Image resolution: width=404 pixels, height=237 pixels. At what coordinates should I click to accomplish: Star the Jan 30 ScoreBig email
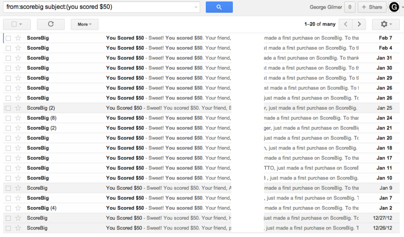click(18, 68)
